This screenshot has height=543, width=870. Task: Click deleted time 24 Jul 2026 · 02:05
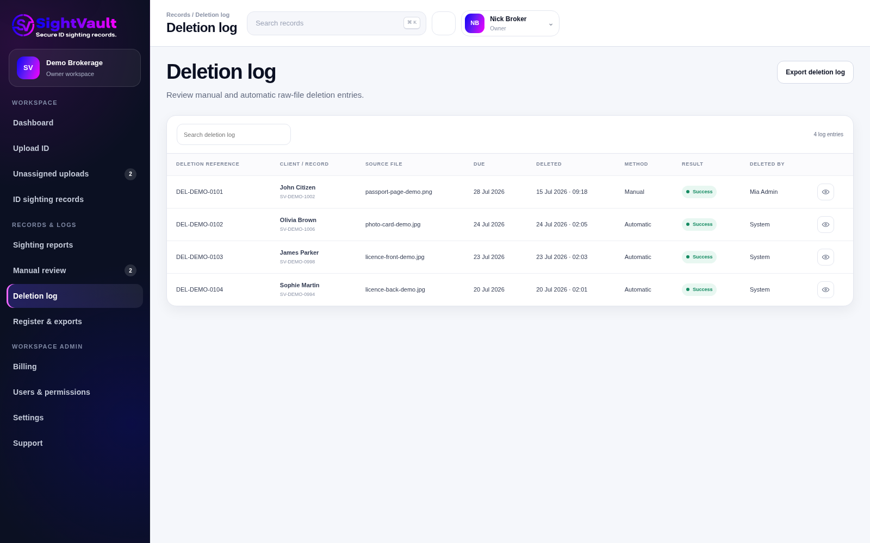click(562, 224)
